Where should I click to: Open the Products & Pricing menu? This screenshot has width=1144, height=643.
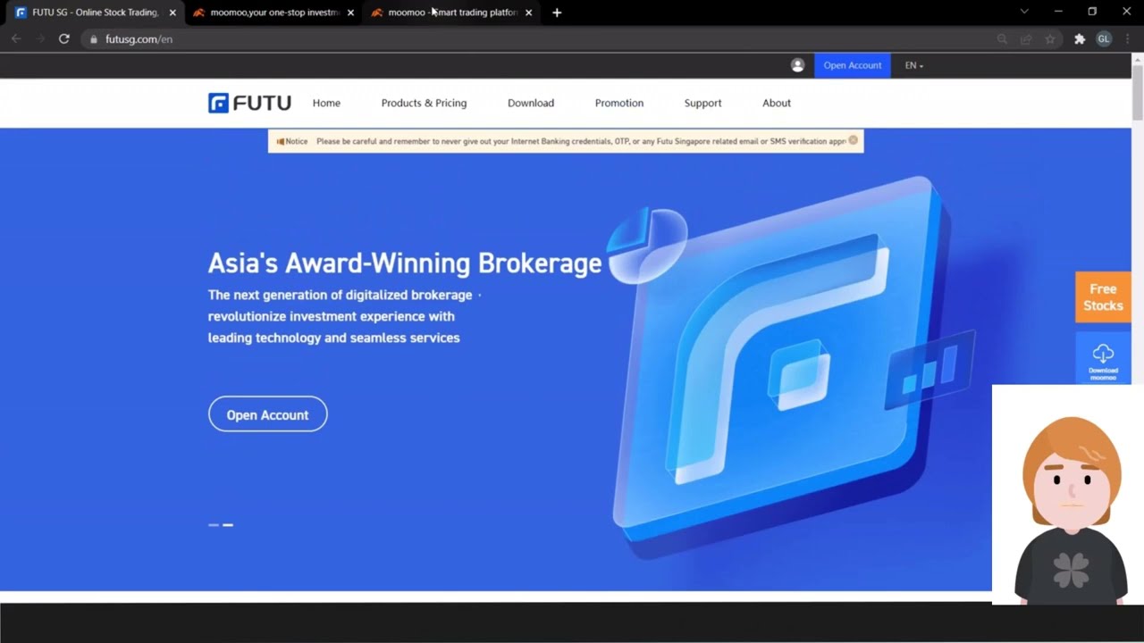(x=424, y=103)
